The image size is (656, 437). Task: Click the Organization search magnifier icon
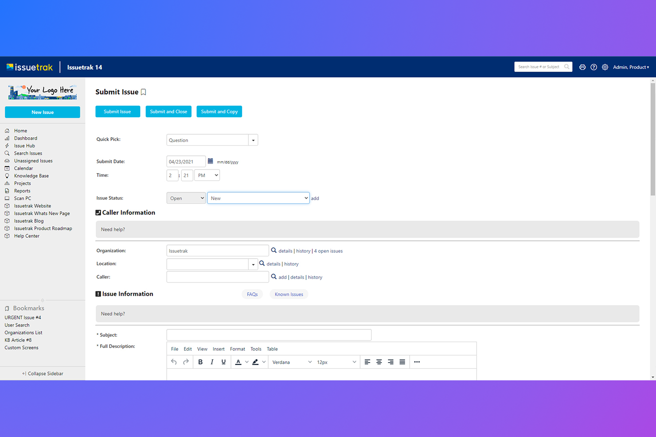[x=274, y=251]
